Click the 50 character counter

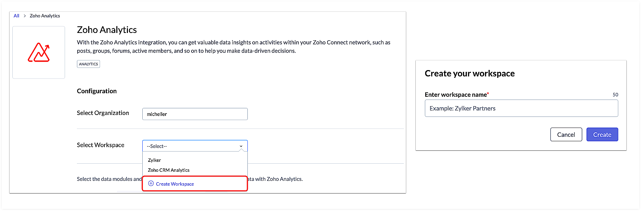[x=615, y=95]
